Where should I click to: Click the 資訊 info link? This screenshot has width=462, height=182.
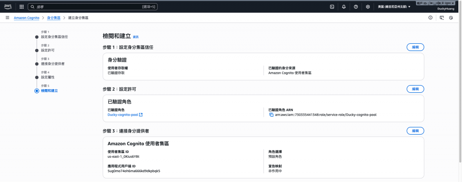pos(135,37)
